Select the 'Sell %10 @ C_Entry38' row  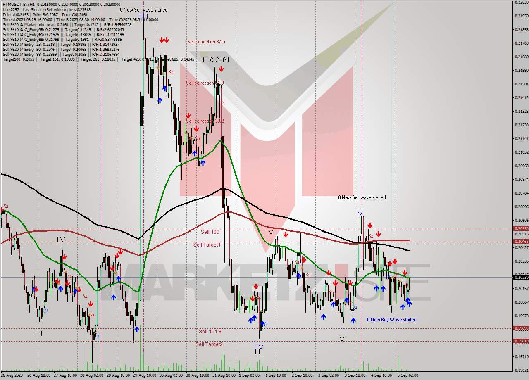(63, 29)
